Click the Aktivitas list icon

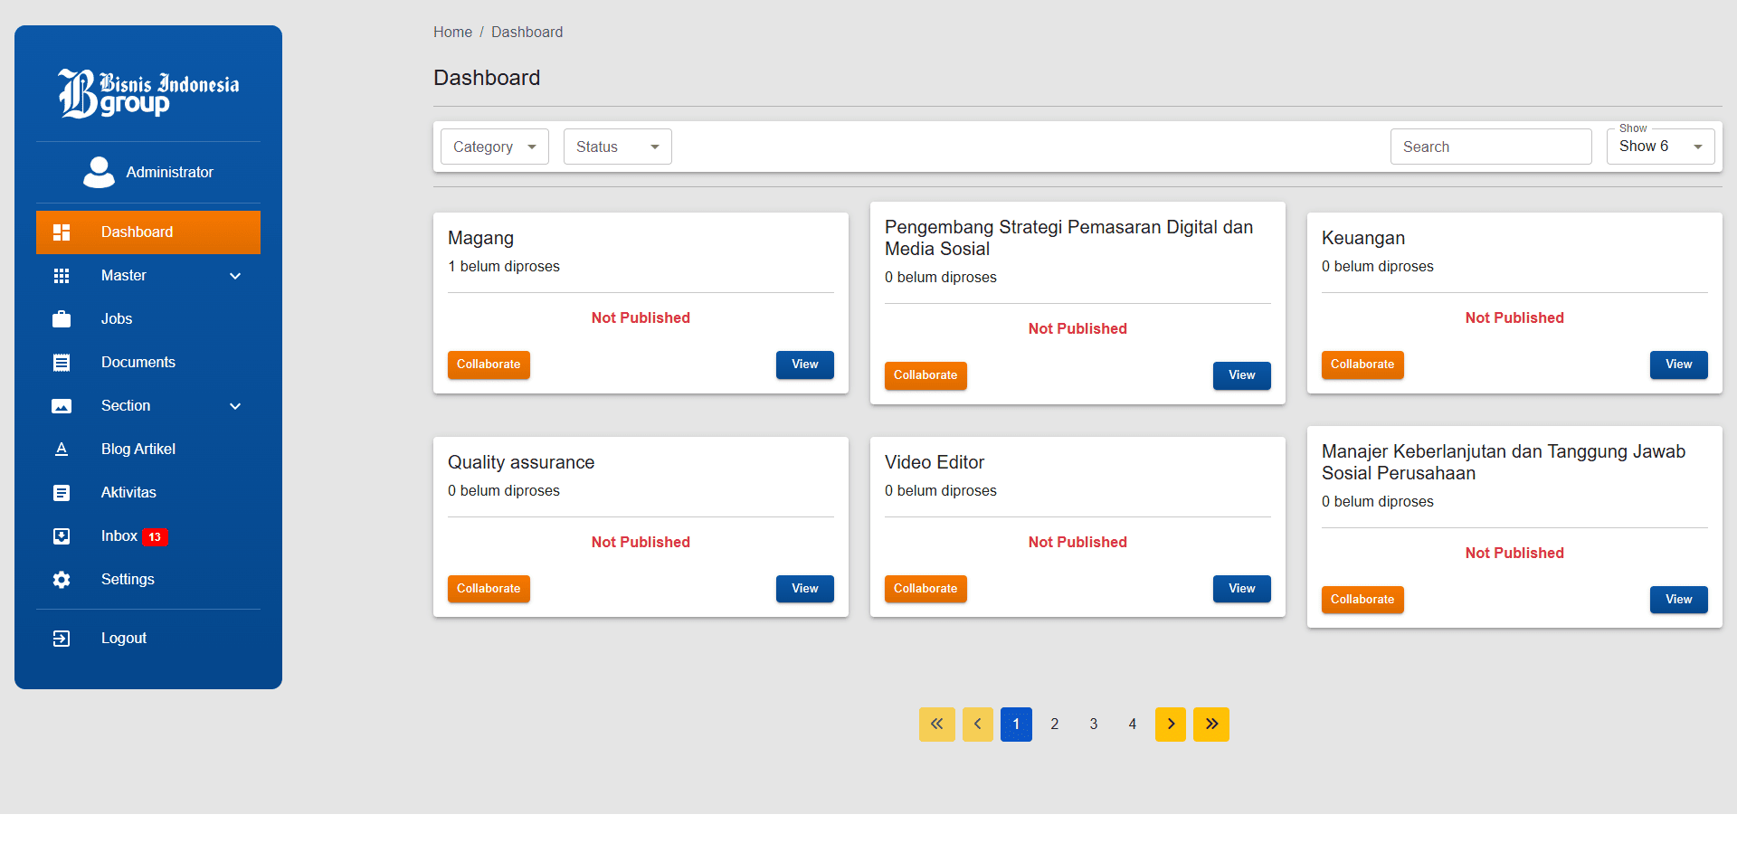[62, 493]
